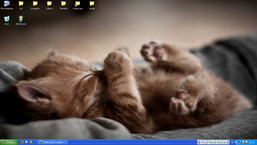Switch to sleepy_kitty_is_sleep taskbar window
257x145 pixels.
click(53, 142)
